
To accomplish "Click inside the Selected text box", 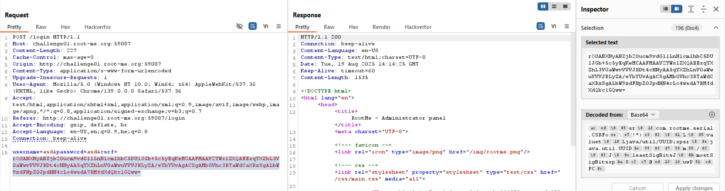I will [650, 73].
